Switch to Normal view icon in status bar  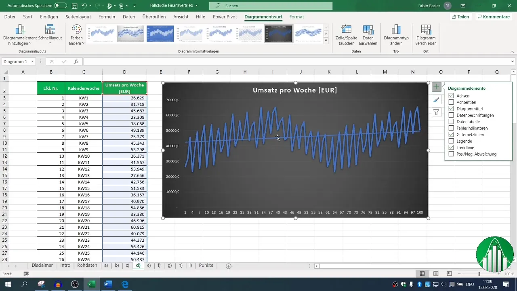click(x=422, y=274)
